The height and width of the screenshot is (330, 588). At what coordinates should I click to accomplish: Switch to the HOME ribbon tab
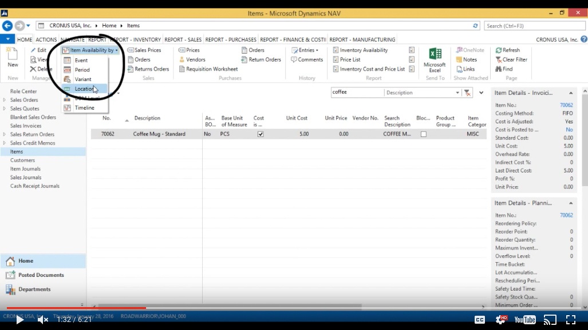pyautogui.click(x=25, y=39)
